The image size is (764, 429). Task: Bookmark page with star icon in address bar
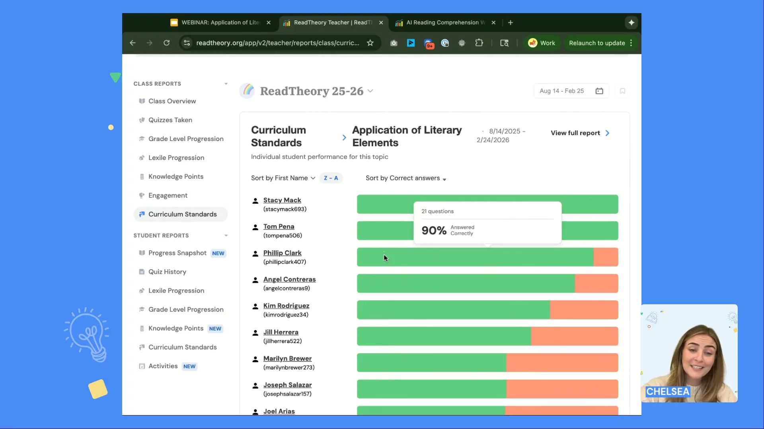tap(370, 43)
